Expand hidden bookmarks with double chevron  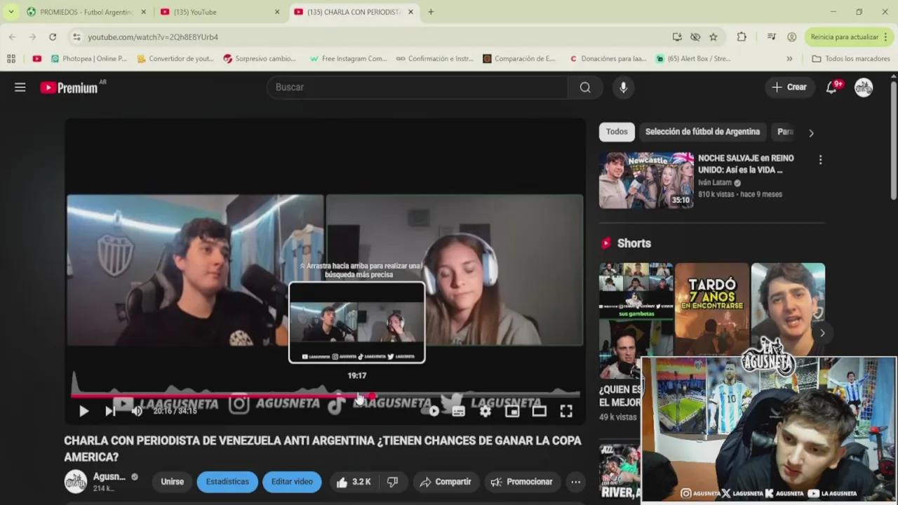pos(789,59)
